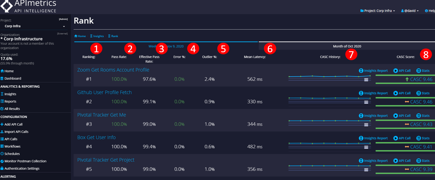The image size is (435, 180).
Task: Select the Week of Nov 9, 2020 tab
Action: tap(166, 46)
